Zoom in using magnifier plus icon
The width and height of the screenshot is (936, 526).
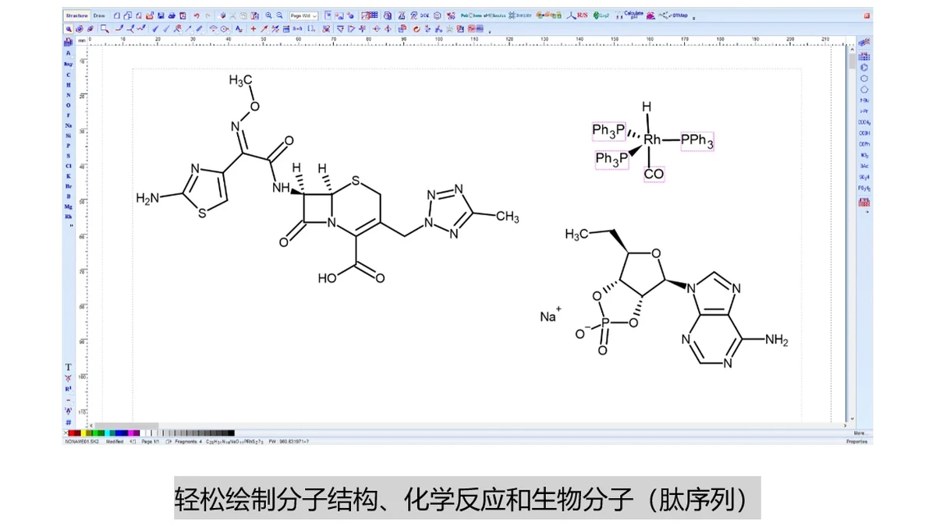268,16
